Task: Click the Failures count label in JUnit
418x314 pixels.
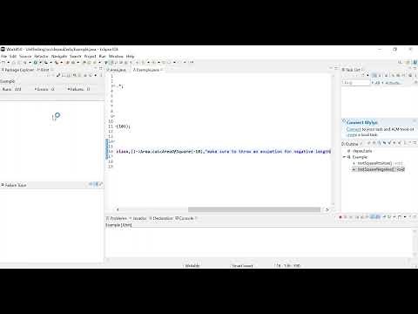Action: [x=78, y=89]
